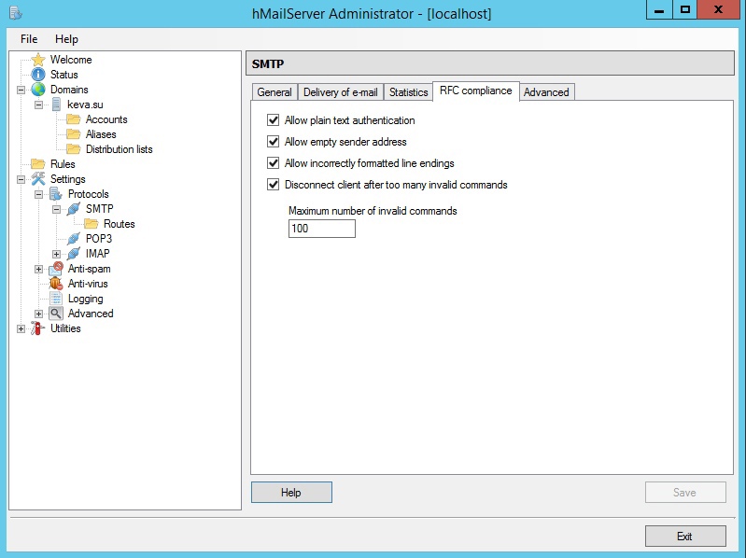This screenshot has width=746, height=558.
Task: Click the SMTP plug icon
Action: pos(73,209)
